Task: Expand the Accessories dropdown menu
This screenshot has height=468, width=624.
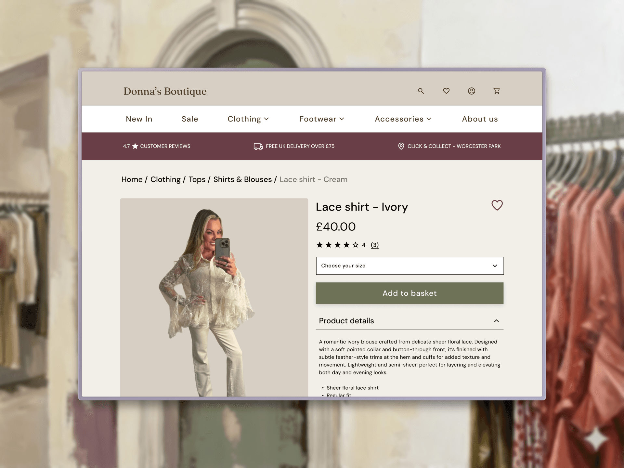Action: (403, 119)
